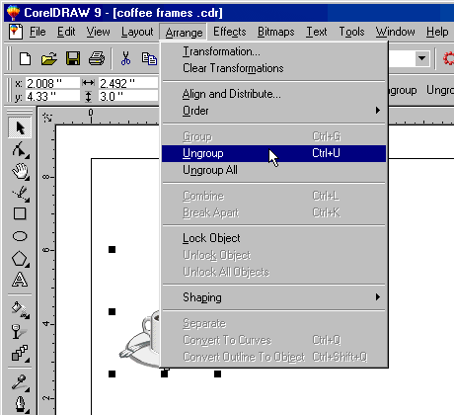Select the Freehand drawing tool
The width and height of the screenshot is (454, 415).
coord(20,193)
